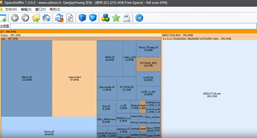The width and height of the screenshot is (257, 138).
Task: Click inside the filter text field
Action: click(x=133, y=26)
